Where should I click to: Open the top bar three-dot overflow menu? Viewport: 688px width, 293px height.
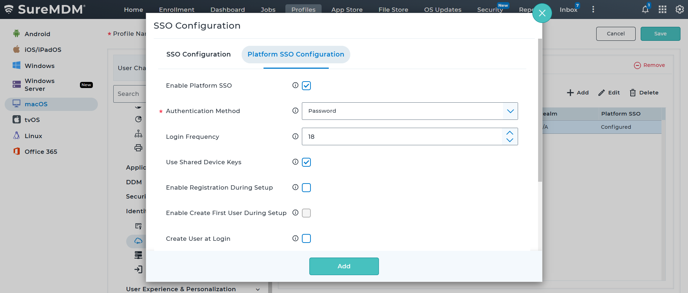pyautogui.click(x=593, y=9)
